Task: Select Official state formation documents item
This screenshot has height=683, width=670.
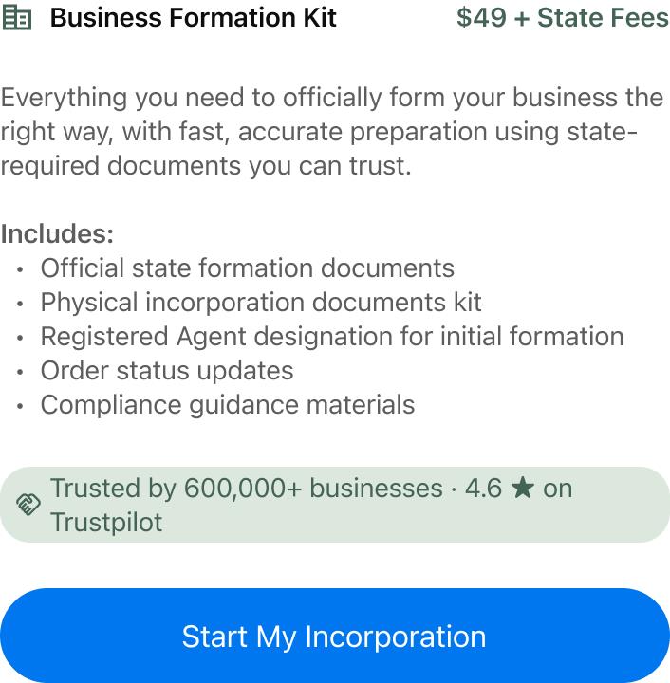Action: (x=247, y=268)
